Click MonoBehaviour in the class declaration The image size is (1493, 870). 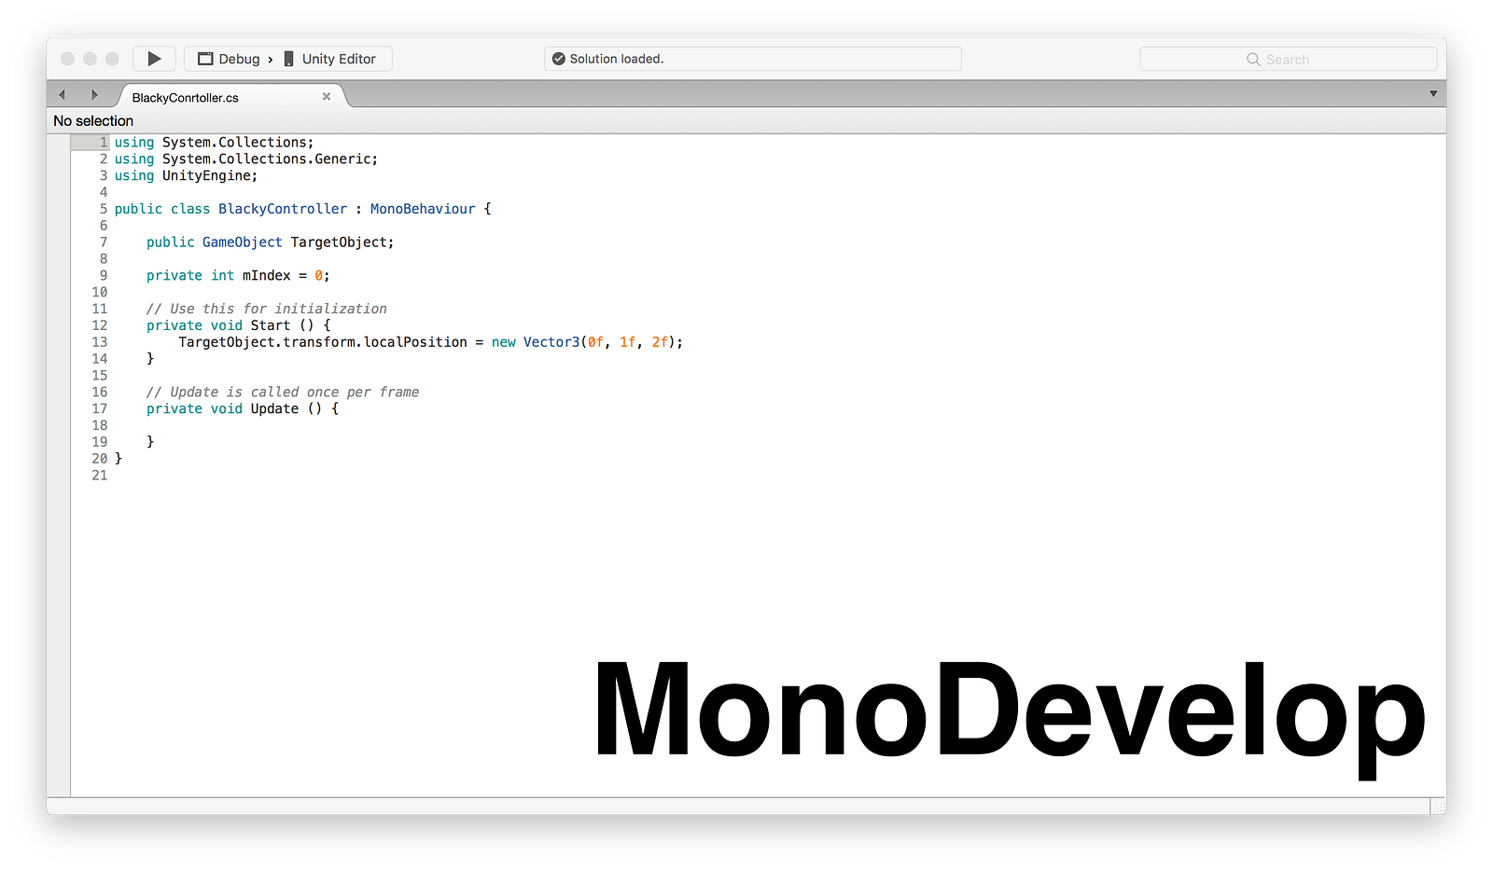[423, 209]
